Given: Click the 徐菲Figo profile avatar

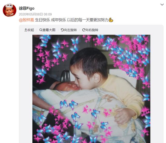Looking at the screenshot, I should click(x=10, y=10).
